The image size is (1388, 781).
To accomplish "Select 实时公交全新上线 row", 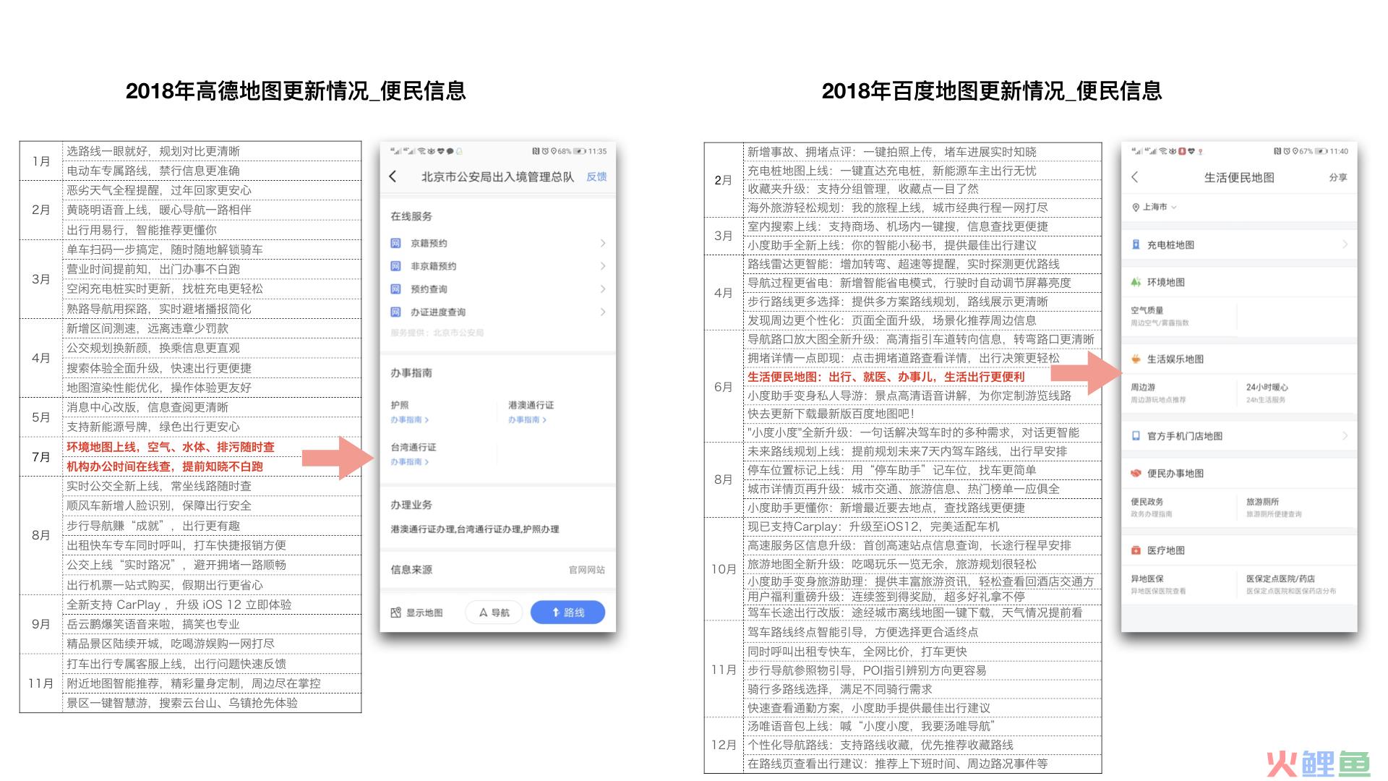I will 212,486.
